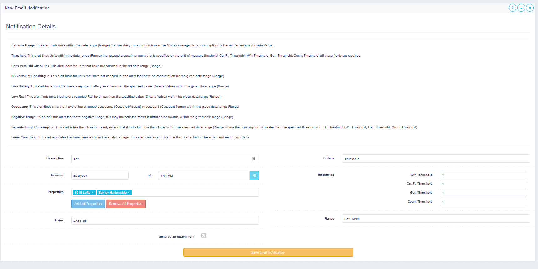The width and height of the screenshot is (538, 269).
Task: Click the Add All Properties button
Action: pyautogui.click(x=88, y=204)
